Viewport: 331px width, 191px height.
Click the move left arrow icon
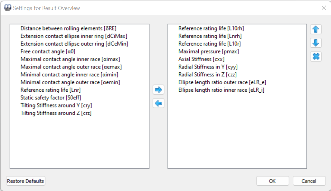pyautogui.click(x=158, y=103)
